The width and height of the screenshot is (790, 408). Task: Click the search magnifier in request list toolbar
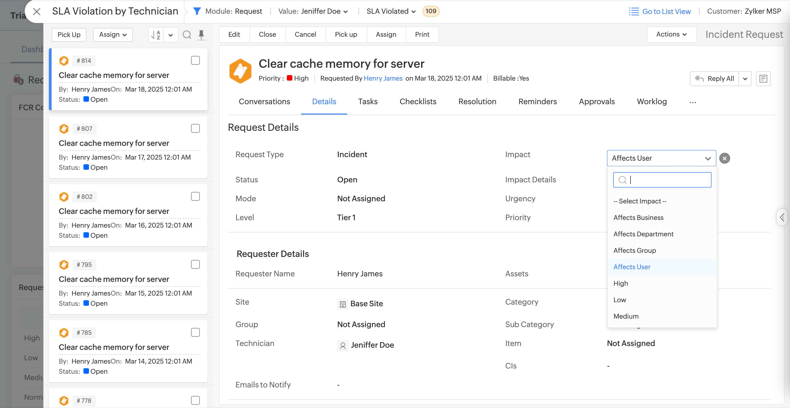click(187, 35)
